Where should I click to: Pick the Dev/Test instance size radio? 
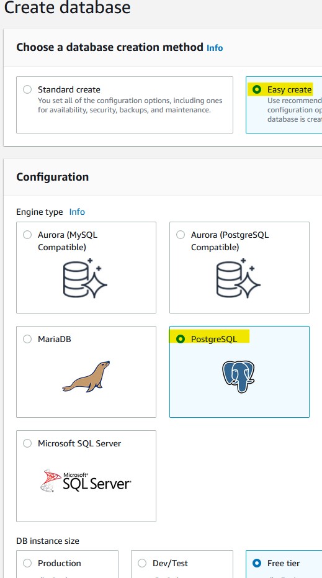click(x=142, y=563)
